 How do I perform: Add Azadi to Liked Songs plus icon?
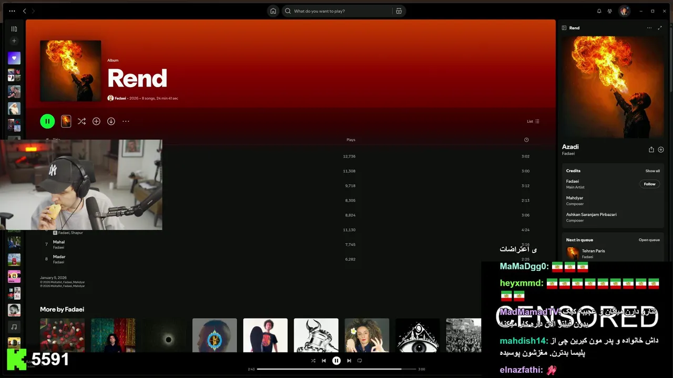tap(661, 150)
